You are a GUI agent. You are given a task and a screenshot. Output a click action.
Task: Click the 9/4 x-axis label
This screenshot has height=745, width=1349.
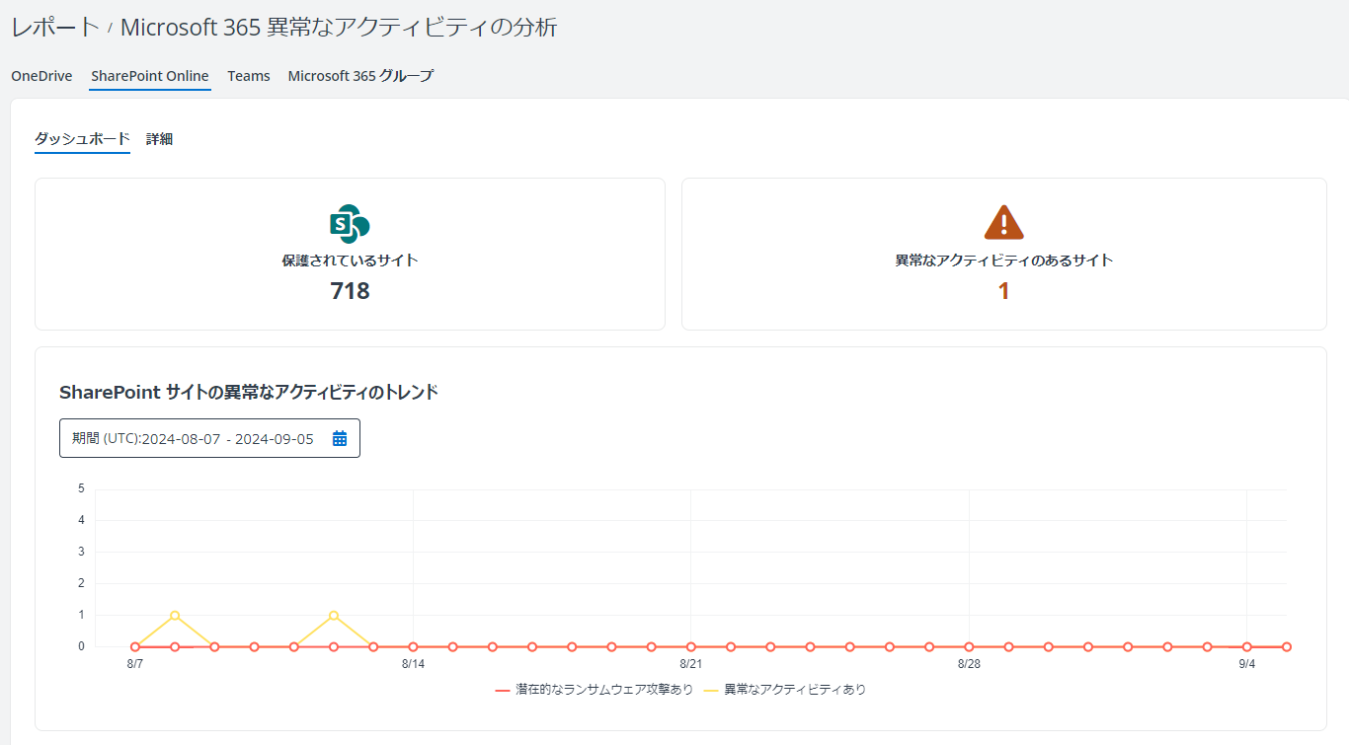1247,664
